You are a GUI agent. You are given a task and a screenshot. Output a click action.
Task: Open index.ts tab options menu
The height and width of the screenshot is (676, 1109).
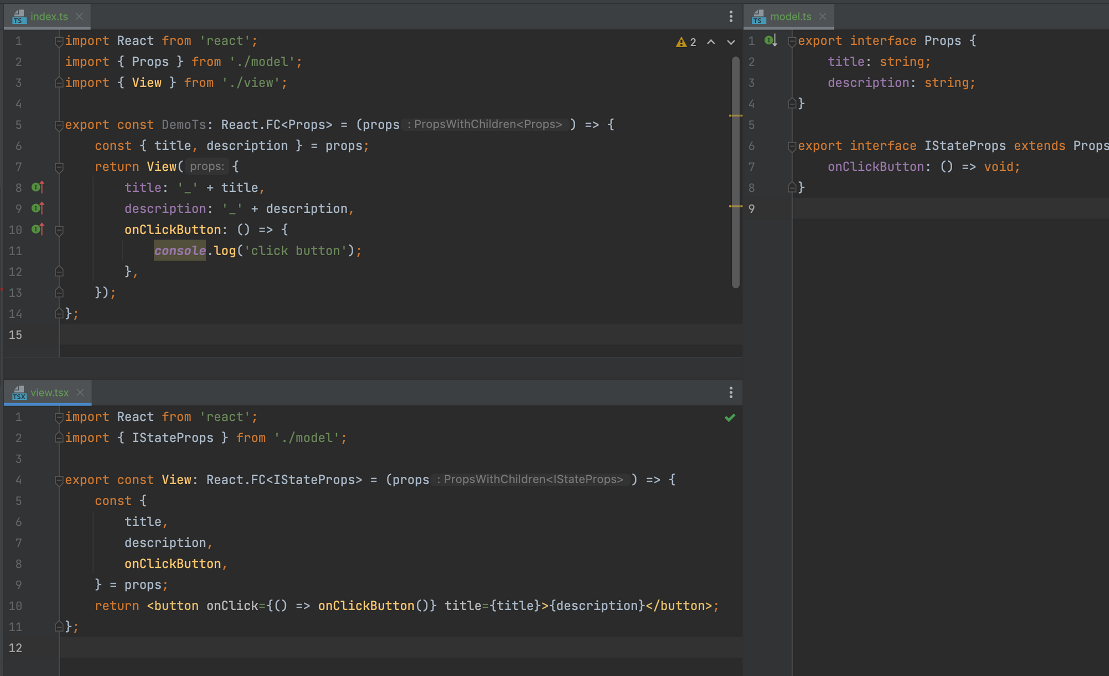click(x=731, y=17)
